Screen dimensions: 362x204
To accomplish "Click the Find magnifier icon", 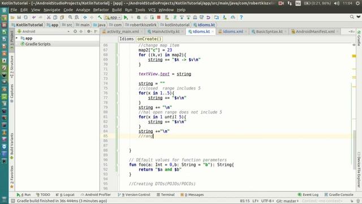I will tap(70, 18).
